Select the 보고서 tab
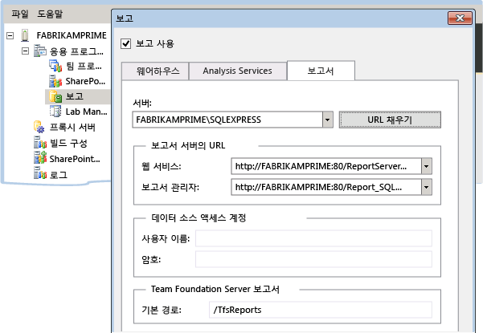The height and width of the screenshot is (333, 483). tap(321, 71)
